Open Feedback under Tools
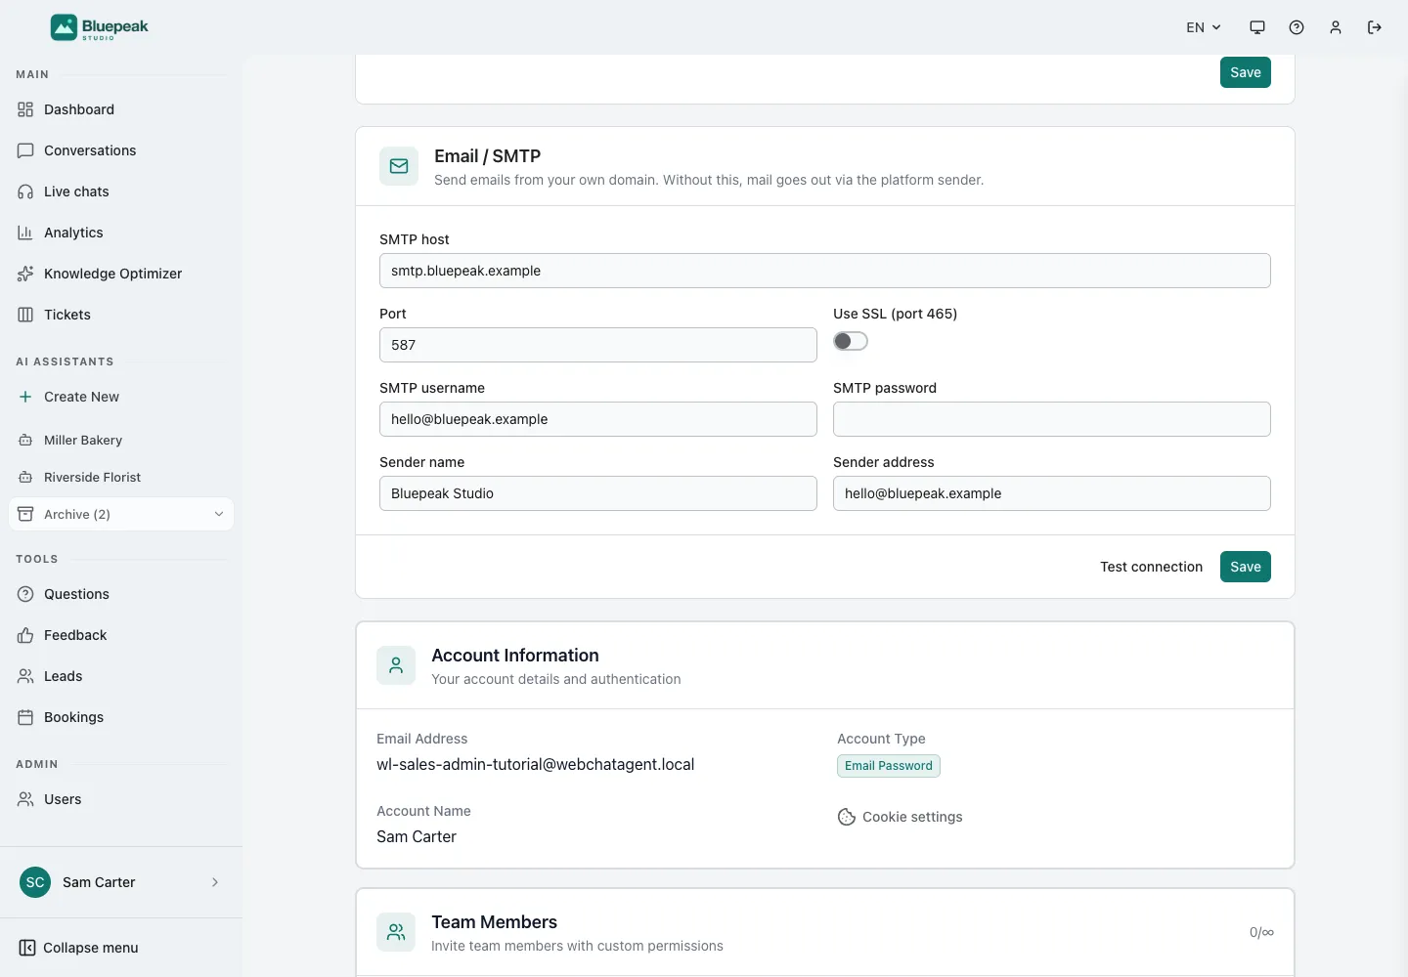The height and width of the screenshot is (977, 1408). pos(121,635)
